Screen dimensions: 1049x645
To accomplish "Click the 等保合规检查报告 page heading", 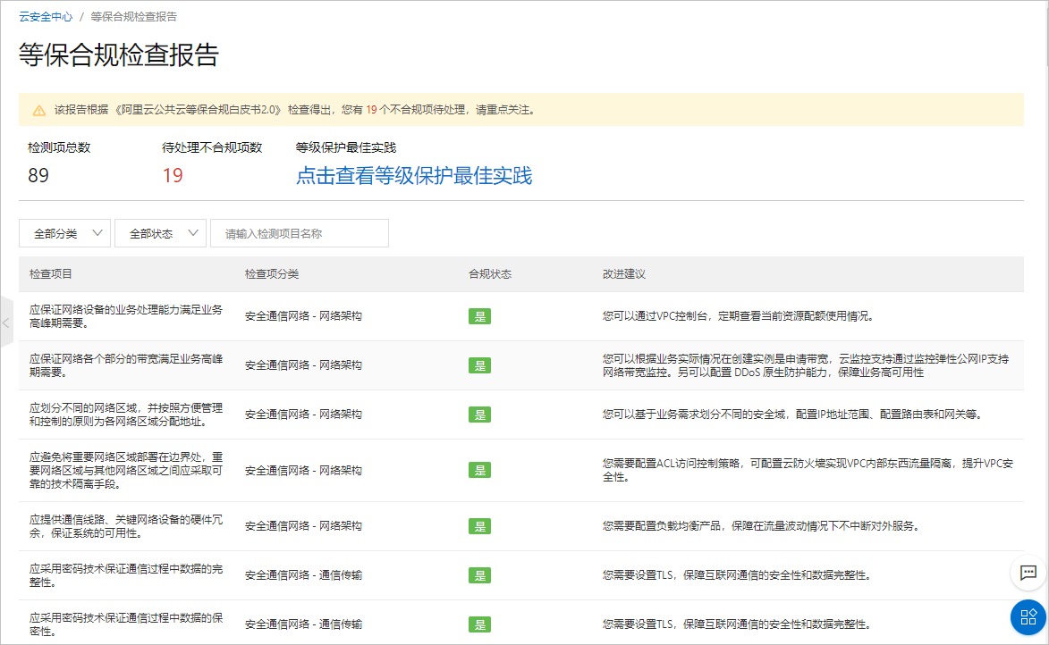I will 119,54.
